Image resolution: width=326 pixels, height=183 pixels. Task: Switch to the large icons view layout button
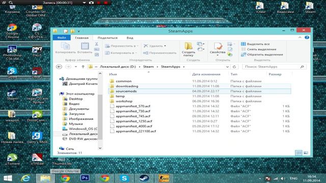[x=306, y=153]
